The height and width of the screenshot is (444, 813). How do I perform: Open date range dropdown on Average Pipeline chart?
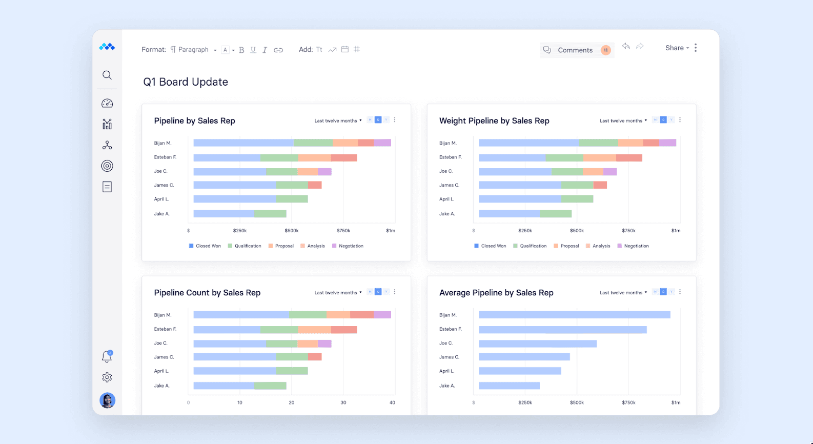tap(623, 293)
